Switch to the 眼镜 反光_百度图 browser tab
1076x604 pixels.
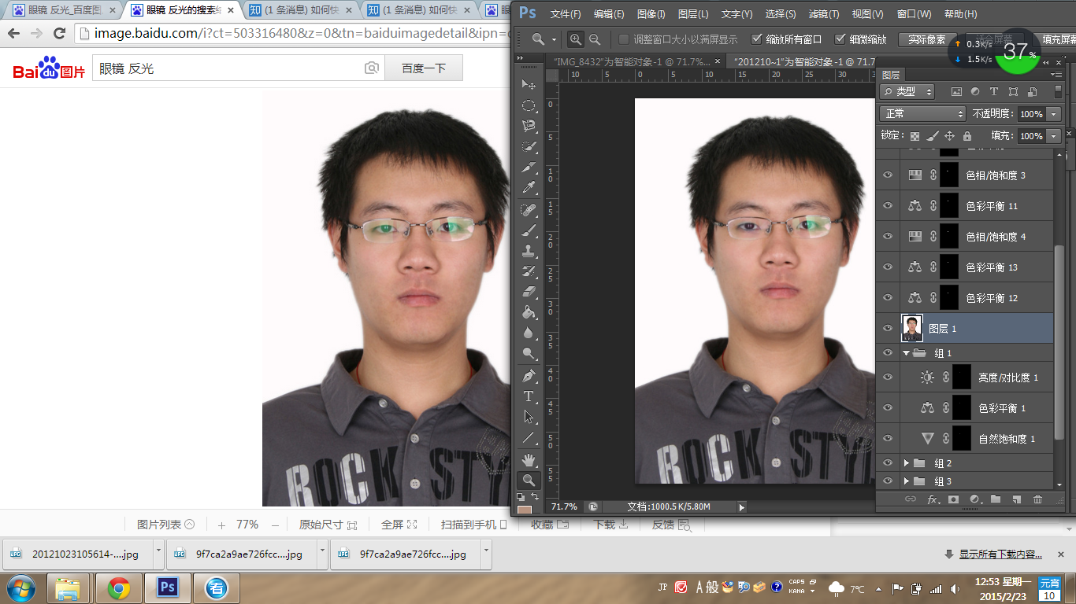click(65, 10)
